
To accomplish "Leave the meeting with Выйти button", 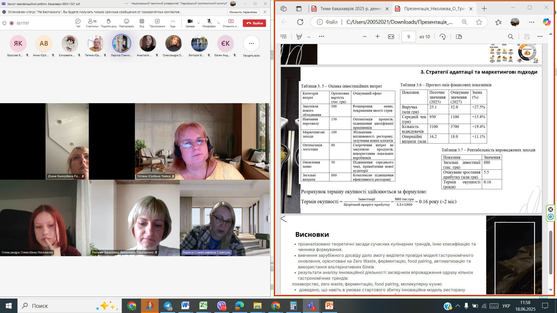I will coord(254,23).
